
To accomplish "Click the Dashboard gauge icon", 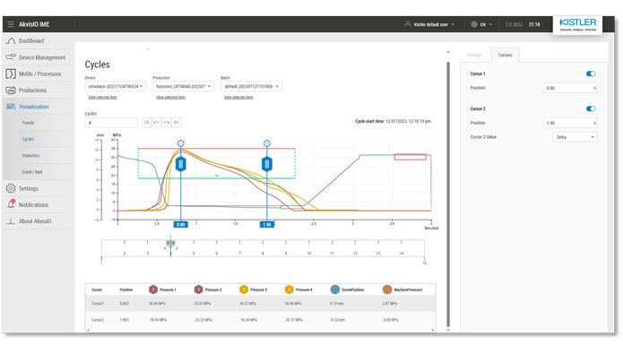I will 11,41.
